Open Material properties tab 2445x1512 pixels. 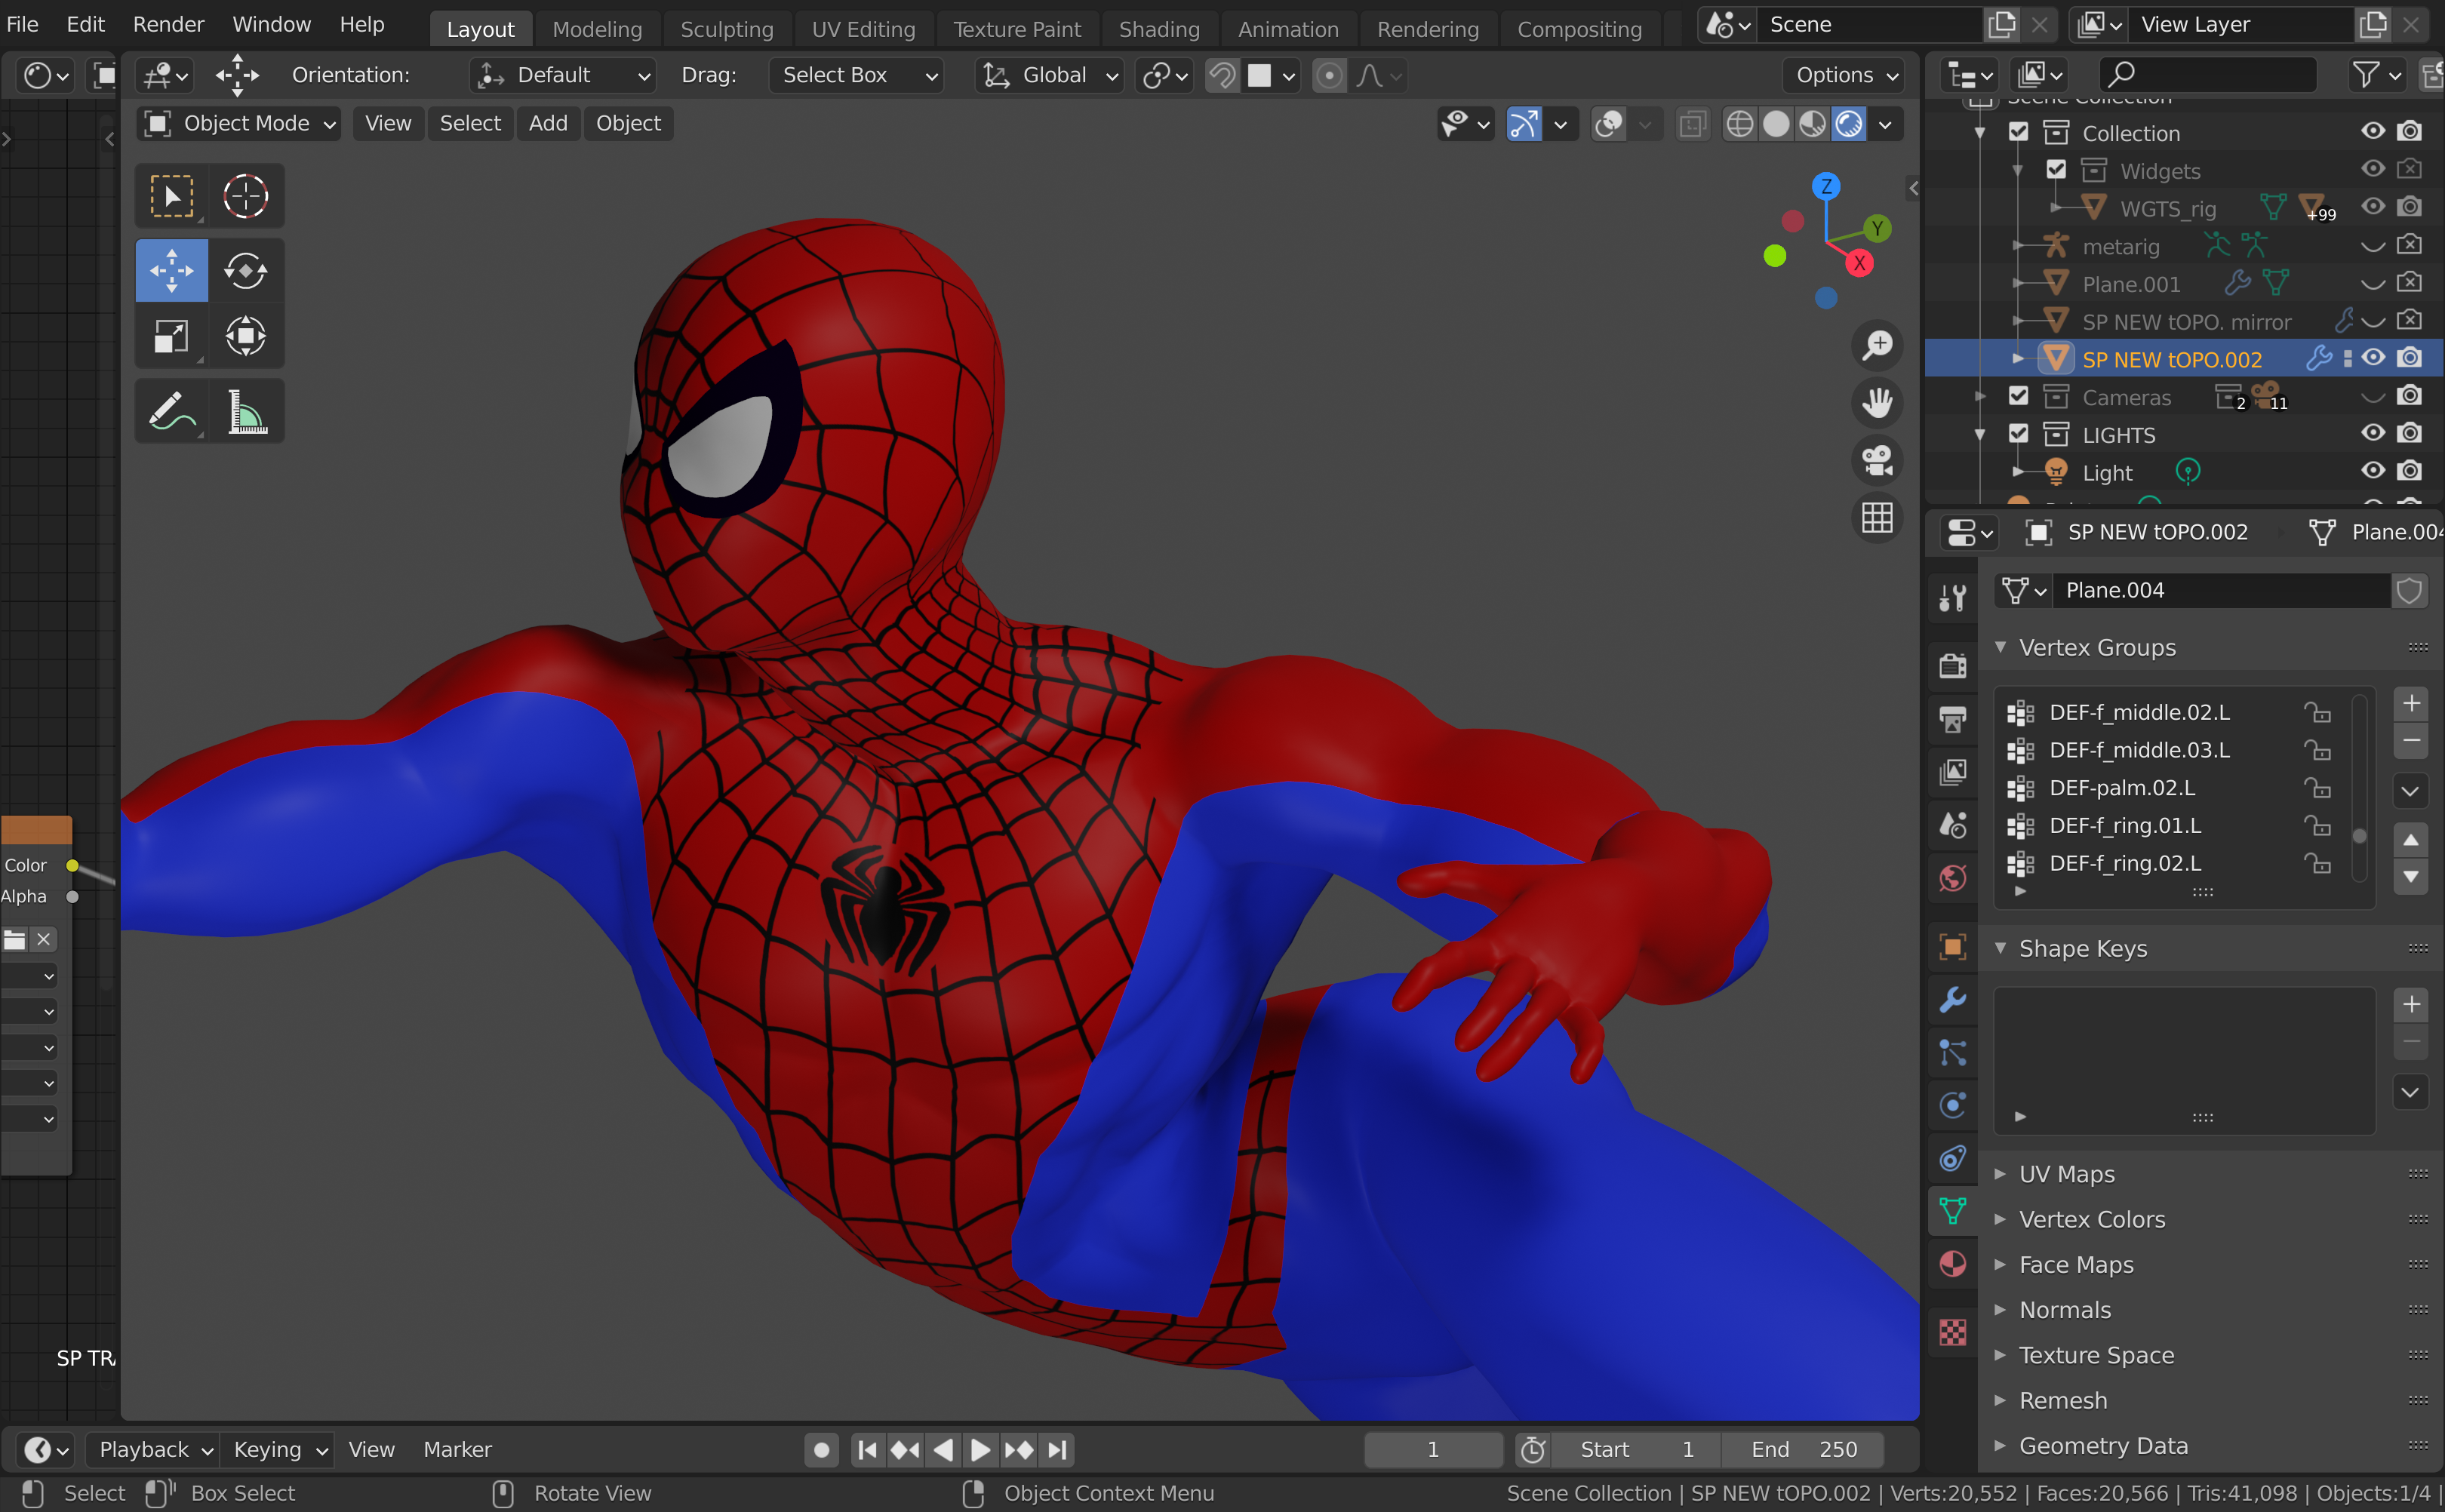pos(1952,1264)
